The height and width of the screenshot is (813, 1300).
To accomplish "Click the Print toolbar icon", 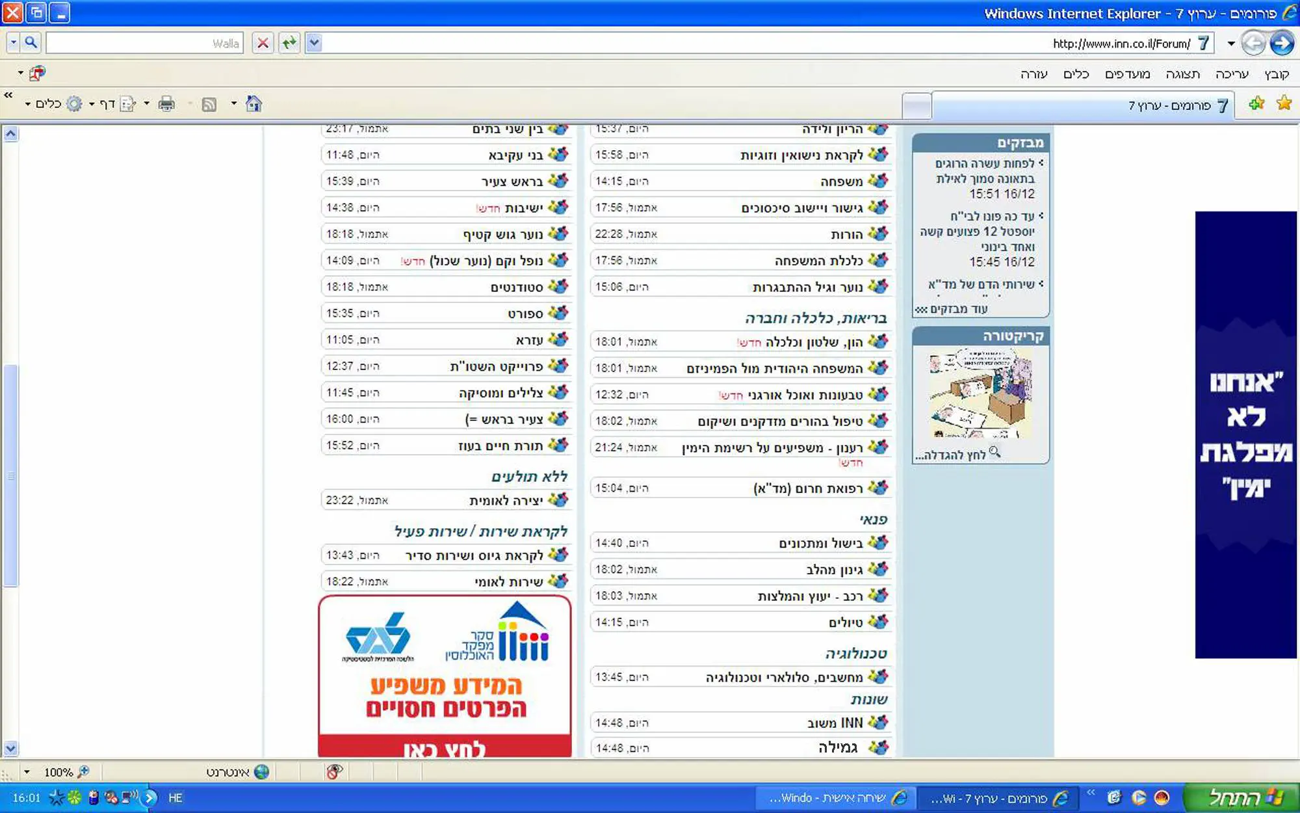I will 166,104.
